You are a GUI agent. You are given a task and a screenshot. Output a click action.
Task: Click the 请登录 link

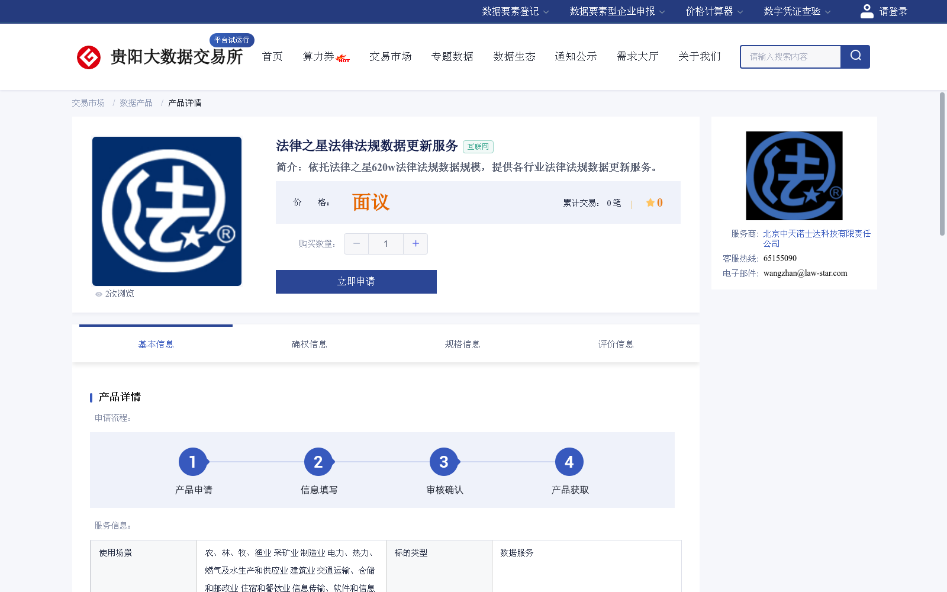pos(893,11)
